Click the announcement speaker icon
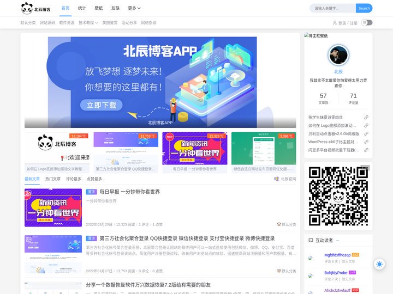Viewport: 393px width, 294px height. coord(276,179)
